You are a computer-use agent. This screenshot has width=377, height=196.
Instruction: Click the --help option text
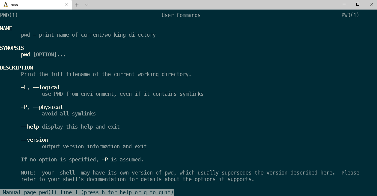coord(30,127)
